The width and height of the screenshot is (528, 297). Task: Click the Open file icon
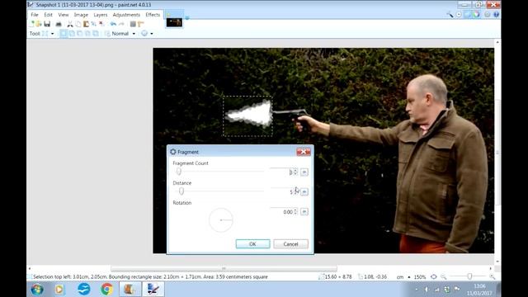(x=39, y=24)
